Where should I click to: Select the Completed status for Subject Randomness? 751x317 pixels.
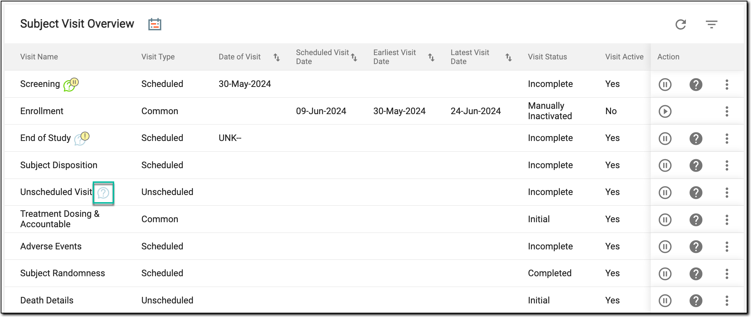click(550, 273)
